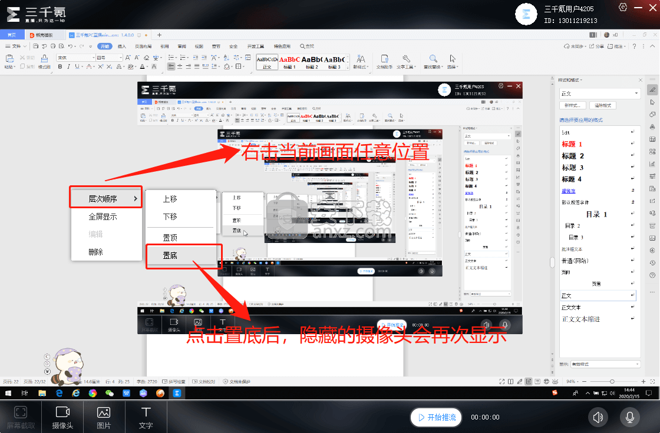Open a new WPS tab with plus

(159, 35)
